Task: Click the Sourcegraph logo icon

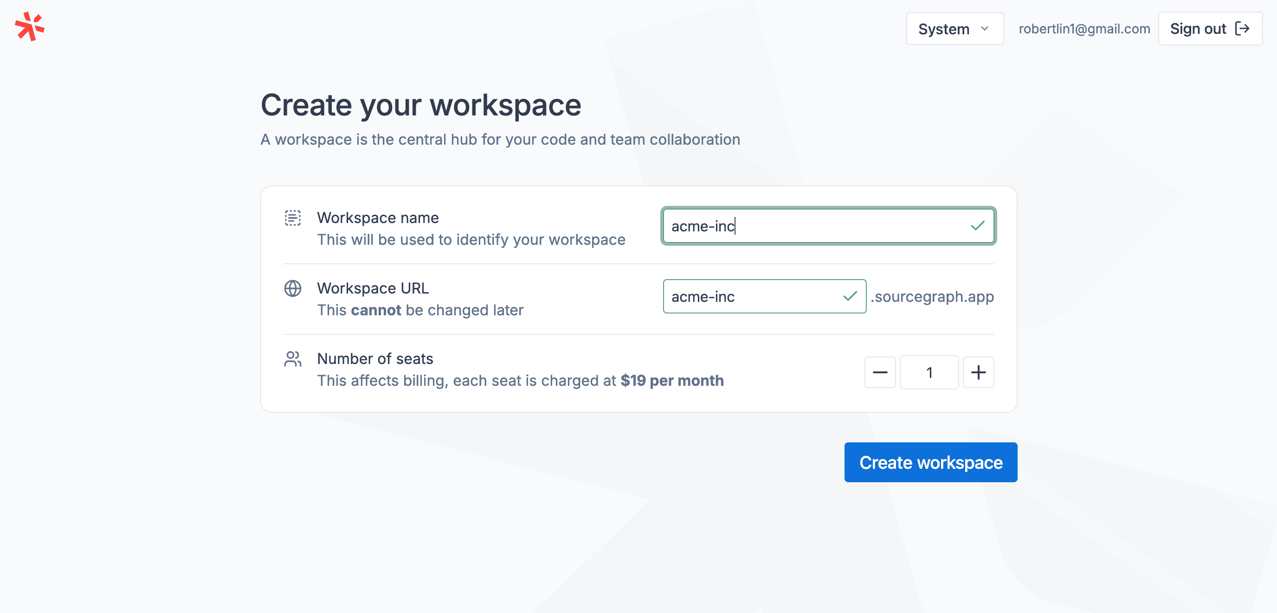Action: pos(30,27)
